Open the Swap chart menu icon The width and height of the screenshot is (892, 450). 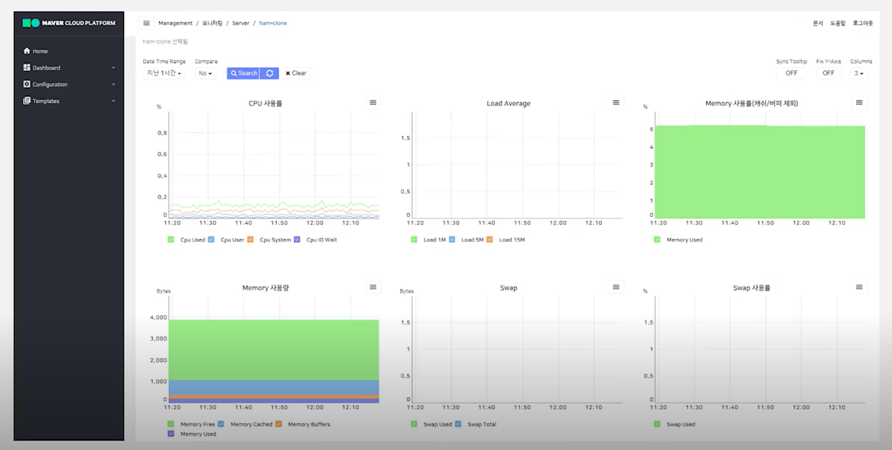616,287
